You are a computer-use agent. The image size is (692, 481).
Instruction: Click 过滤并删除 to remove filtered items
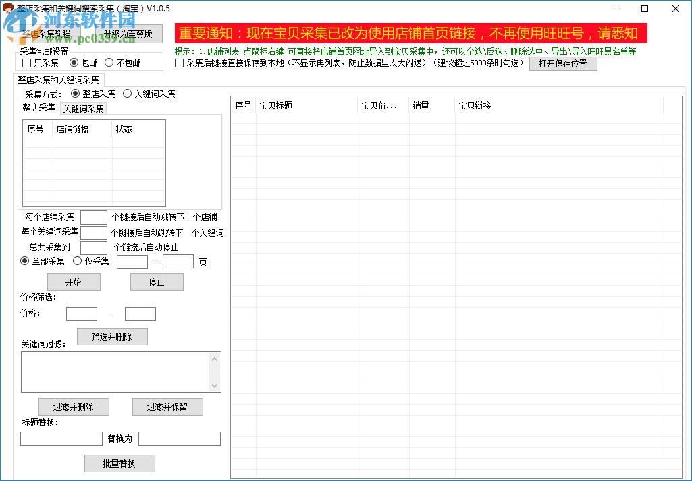[x=74, y=406]
